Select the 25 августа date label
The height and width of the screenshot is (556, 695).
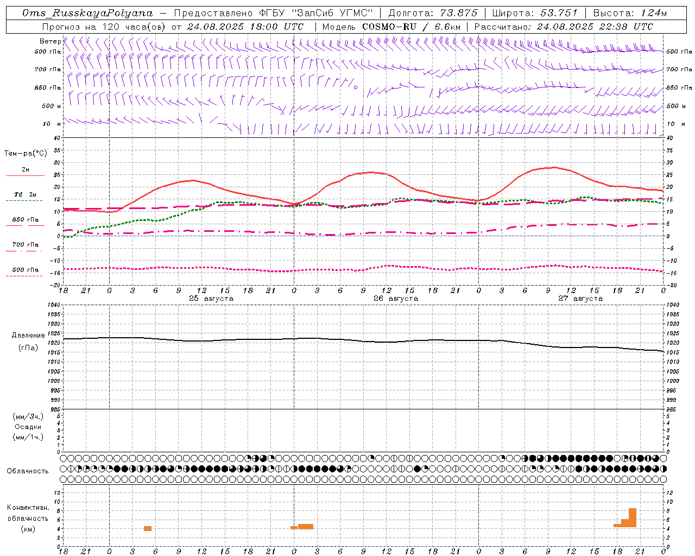click(x=211, y=299)
